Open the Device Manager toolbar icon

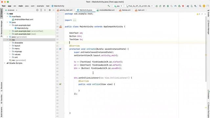(192, 6)
